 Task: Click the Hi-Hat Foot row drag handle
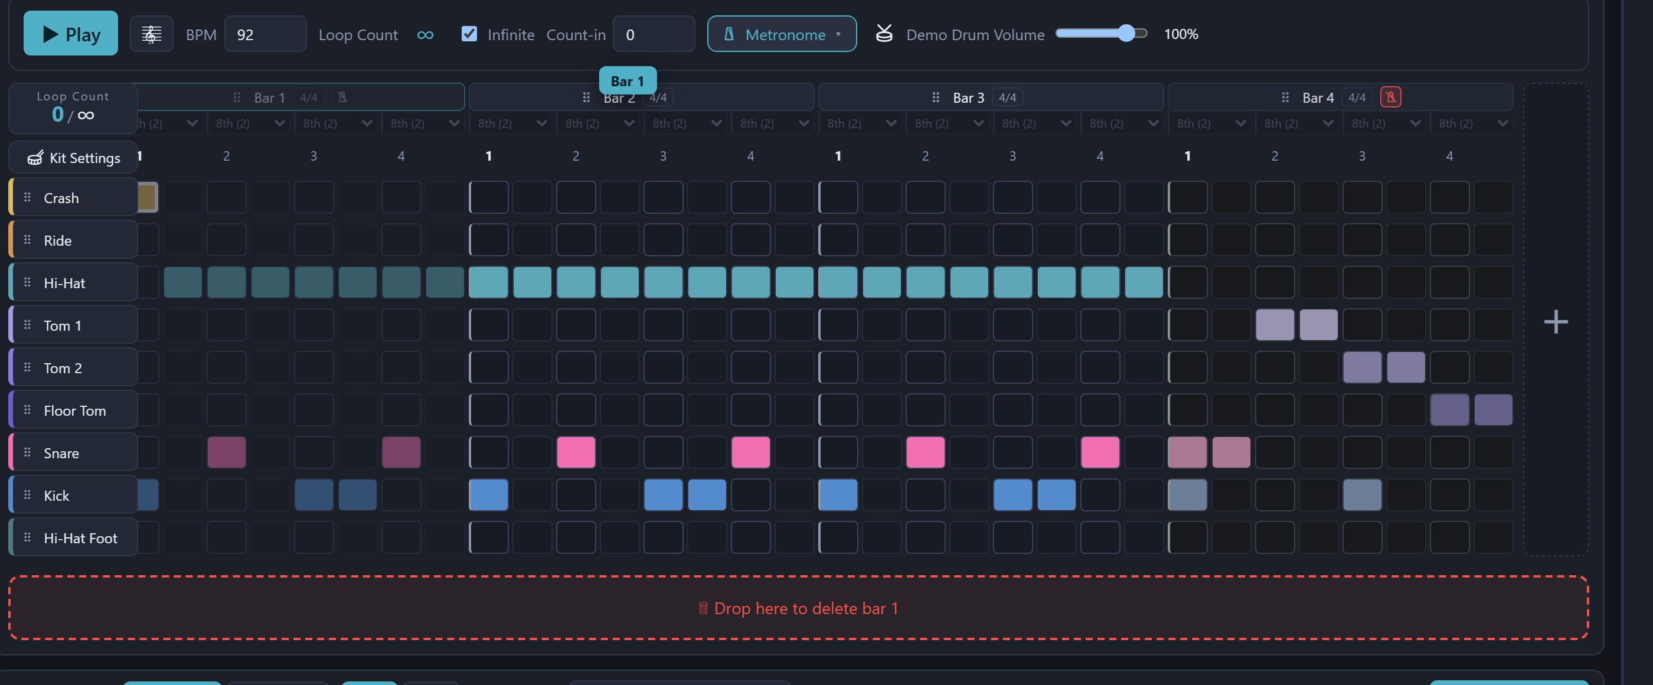[x=27, y=537]
